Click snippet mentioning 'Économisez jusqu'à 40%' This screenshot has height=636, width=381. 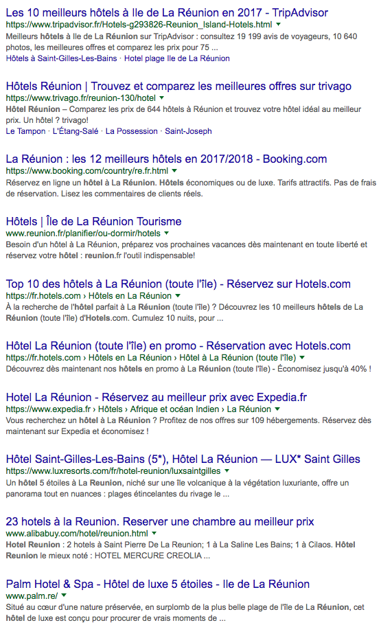(x=189, y=369)
